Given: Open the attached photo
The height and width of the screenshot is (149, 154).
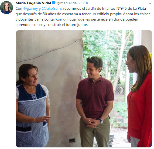Looking at the screenshot, I should 84,89.
